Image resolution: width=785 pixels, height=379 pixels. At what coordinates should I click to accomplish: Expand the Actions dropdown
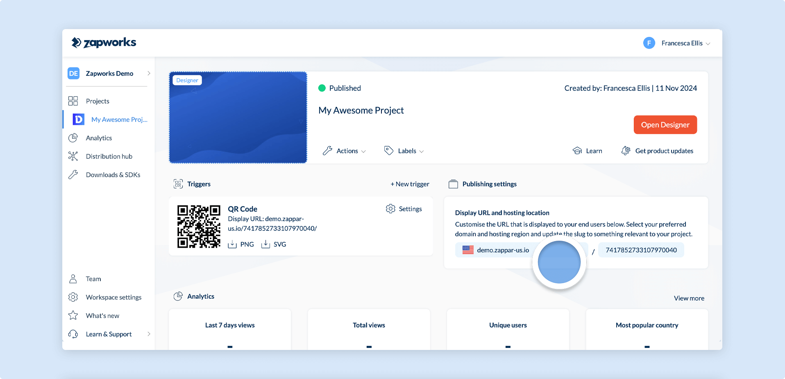click(344, 151)
